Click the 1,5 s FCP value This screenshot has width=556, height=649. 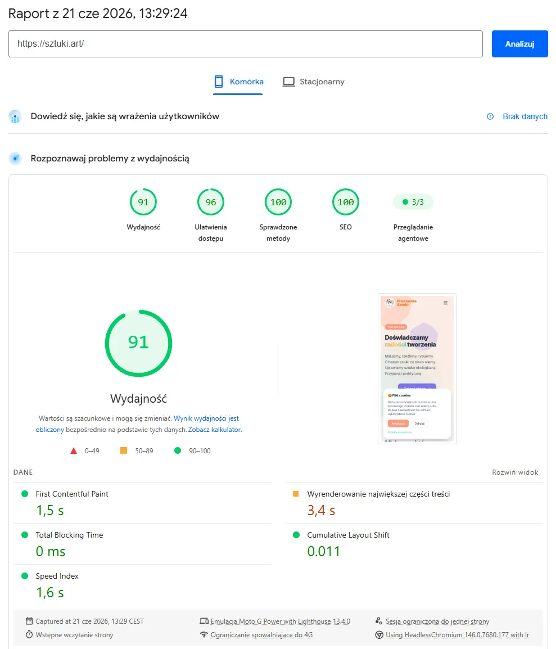(x=49, y=510)
